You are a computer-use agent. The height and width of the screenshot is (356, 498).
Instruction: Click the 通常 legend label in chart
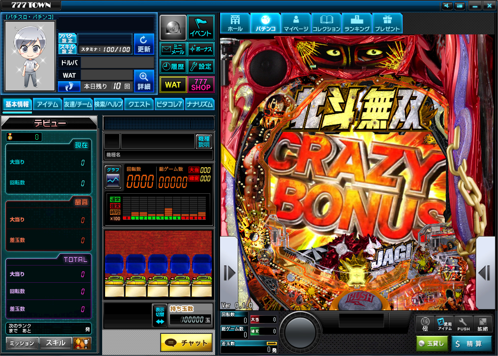coord(115,199)
